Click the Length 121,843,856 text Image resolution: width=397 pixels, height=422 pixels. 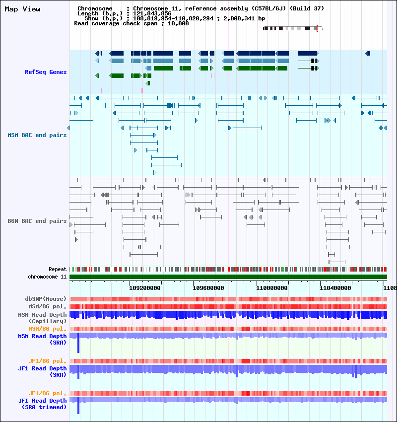pyautogui.click(x=125, y=13)
